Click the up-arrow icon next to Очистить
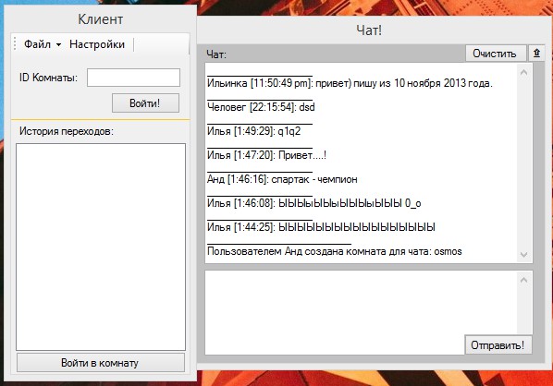 click(536, 54)
